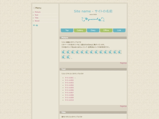Go to the Gallery tab
Image resolution: width=159 pixels, height=119 pixels.
(x=80, y=30)
